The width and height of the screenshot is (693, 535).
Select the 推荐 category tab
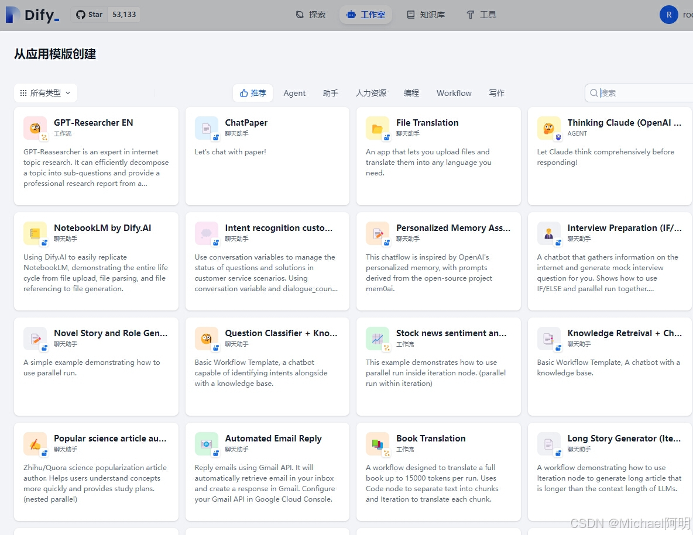click(253, 93)
